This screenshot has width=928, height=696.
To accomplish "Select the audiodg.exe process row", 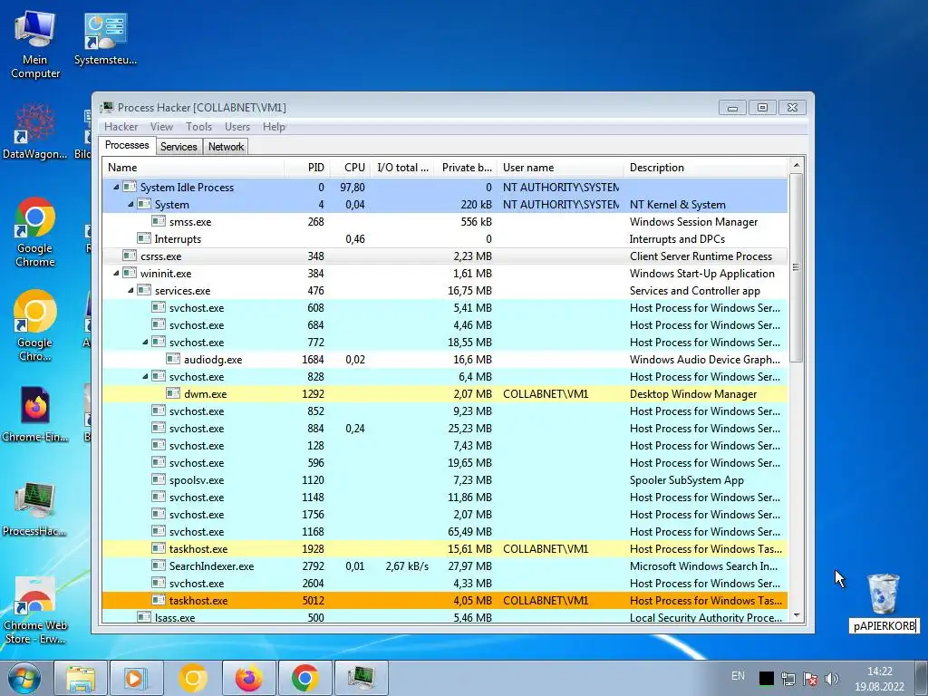I will tap(445, 359).
